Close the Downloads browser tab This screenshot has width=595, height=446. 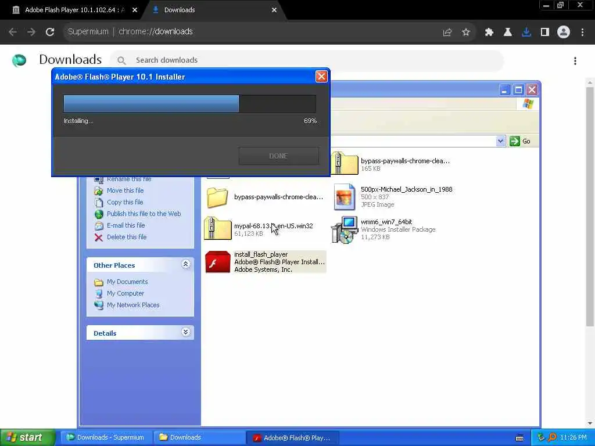(x=274, y=10)
